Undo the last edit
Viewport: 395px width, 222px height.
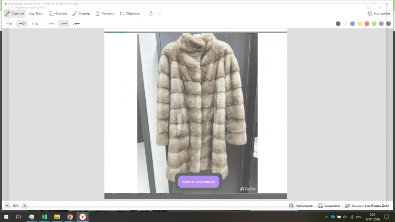(151, 14)
